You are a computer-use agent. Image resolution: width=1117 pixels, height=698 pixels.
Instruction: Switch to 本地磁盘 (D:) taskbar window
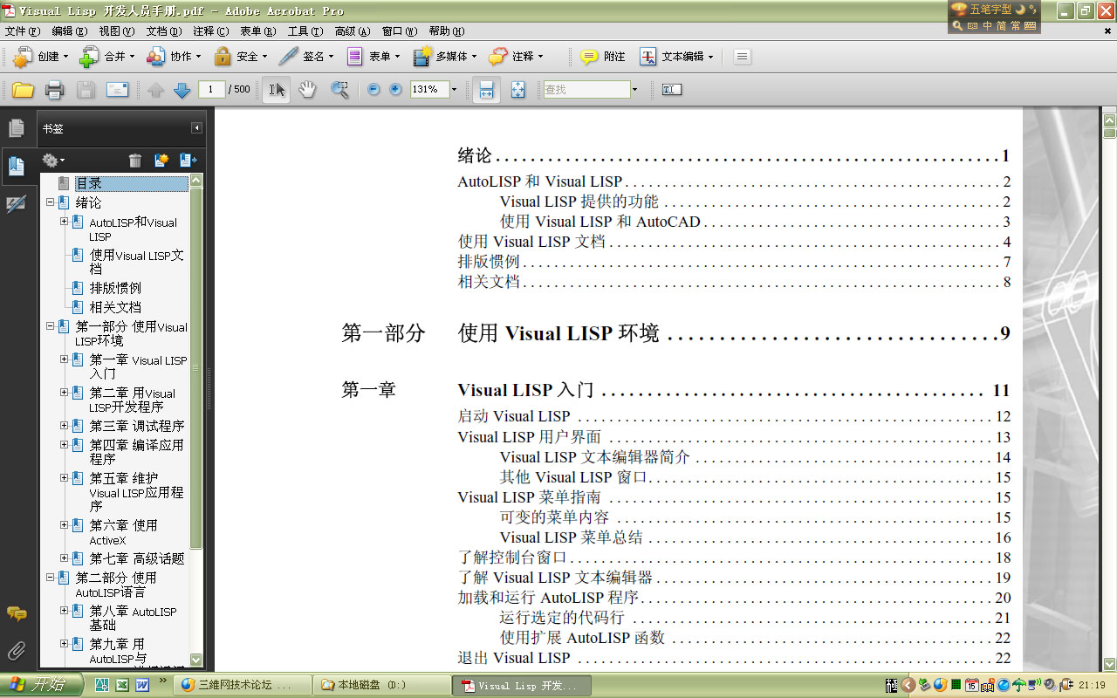[380, 685]
